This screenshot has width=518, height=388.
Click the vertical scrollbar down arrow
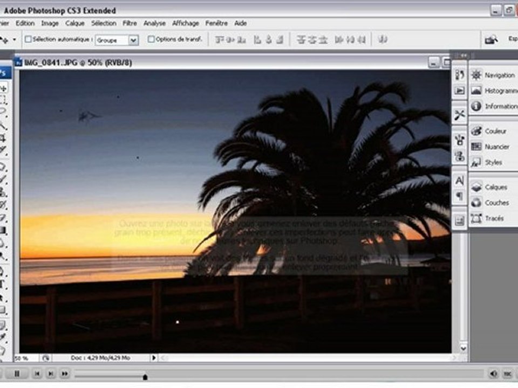click(x=463, y=348)
